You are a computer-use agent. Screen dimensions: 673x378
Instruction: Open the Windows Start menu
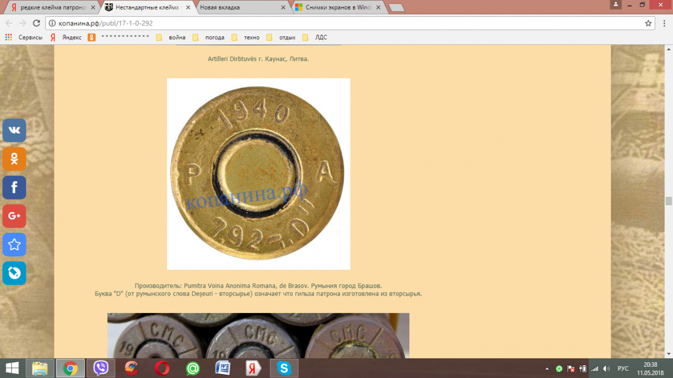tap(12, 368)
